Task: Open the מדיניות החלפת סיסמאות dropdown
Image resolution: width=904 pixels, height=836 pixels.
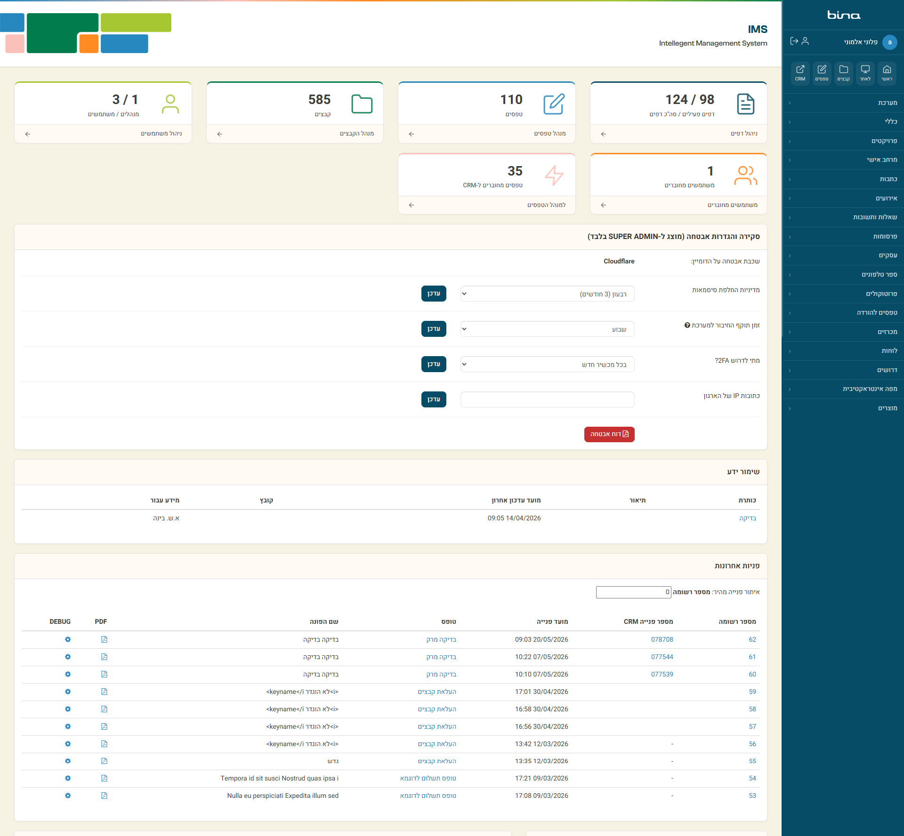Action: (547, 294)
